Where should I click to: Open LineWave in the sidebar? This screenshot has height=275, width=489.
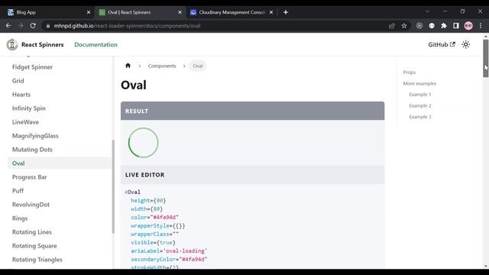coord(25,122)
